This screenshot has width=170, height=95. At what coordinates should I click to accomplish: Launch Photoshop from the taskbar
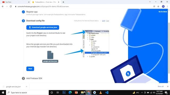(x=64, y=93)
